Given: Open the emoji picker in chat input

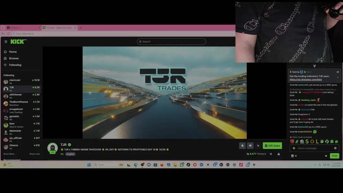Looking at the screenshot, I should (x=335, y=148).
